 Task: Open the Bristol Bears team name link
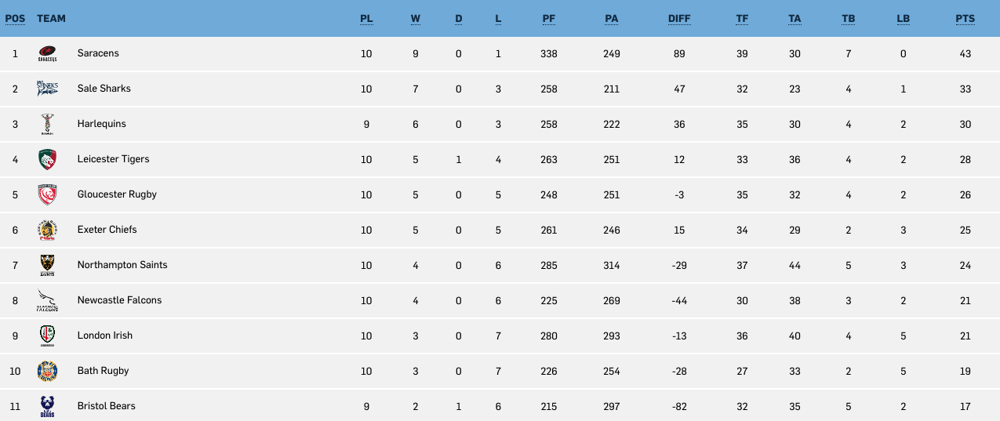pos(107,406)
